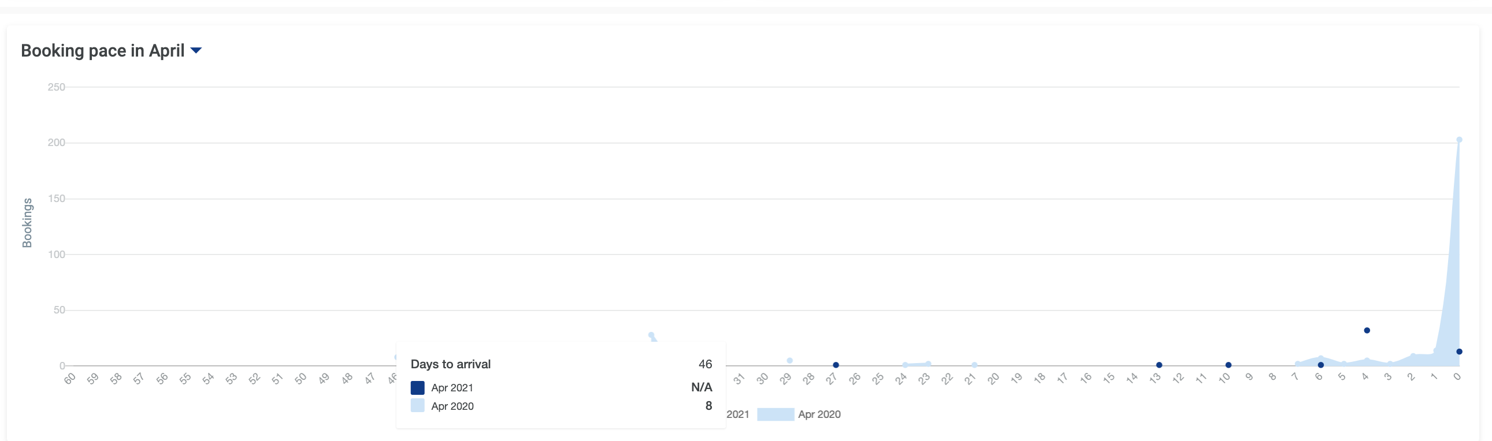Select the light Apr 2020 point at day 29

(x=789, y=361)
